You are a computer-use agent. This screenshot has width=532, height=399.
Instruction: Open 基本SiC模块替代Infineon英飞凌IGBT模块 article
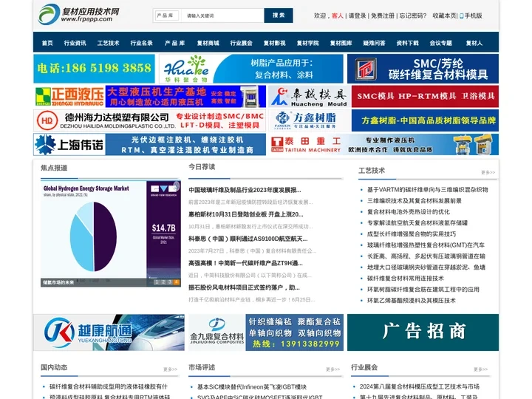click(252, 386)
